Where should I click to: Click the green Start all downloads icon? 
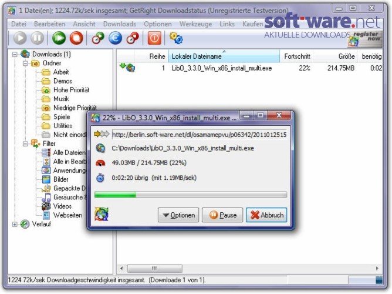(x=59, y=38)
